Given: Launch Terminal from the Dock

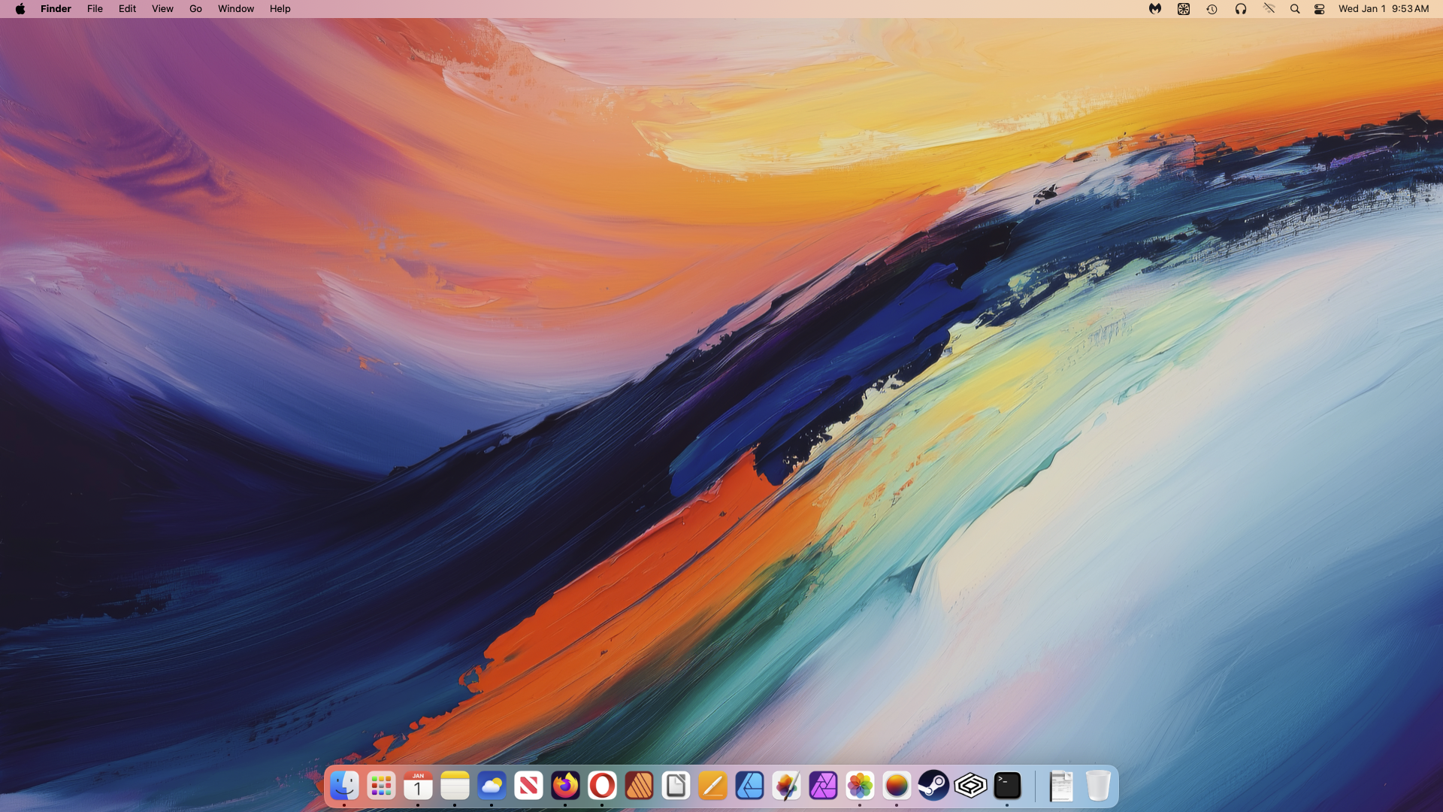Looking at the screenshot, I should tap(1007, 786).
